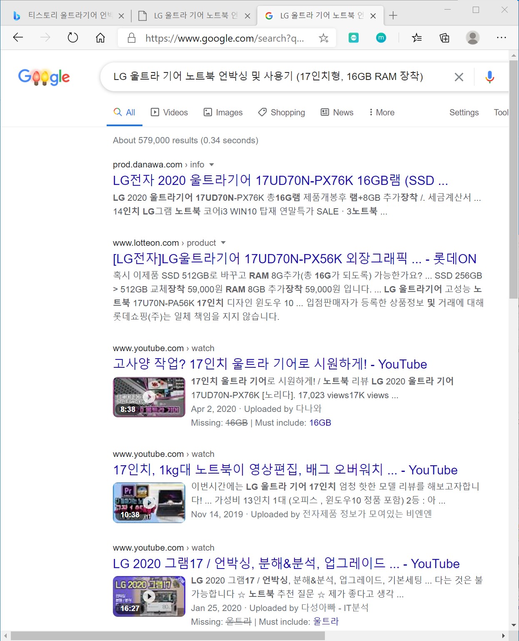
Task: Open the LG 2020 그램17 언박싱 YouTube link
Action: 286,564
